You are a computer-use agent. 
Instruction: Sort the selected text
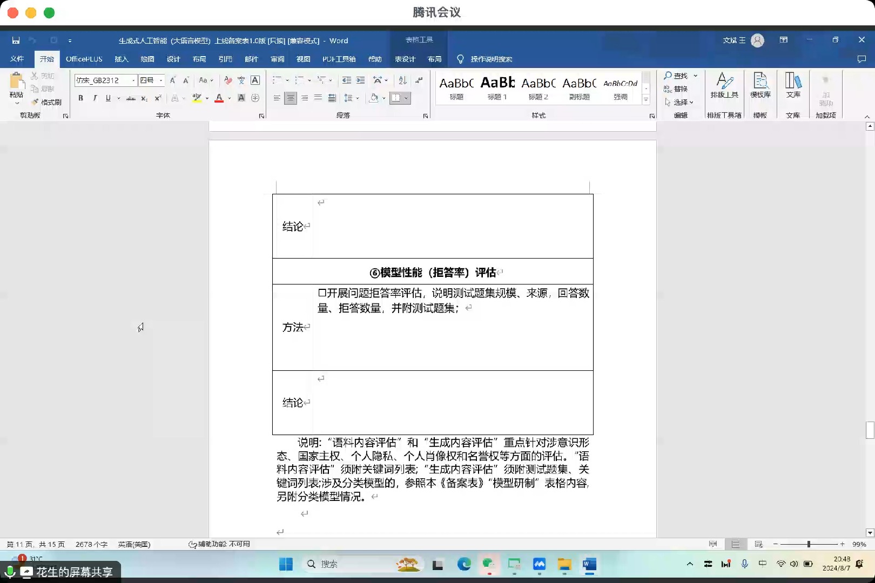[402, 80]
